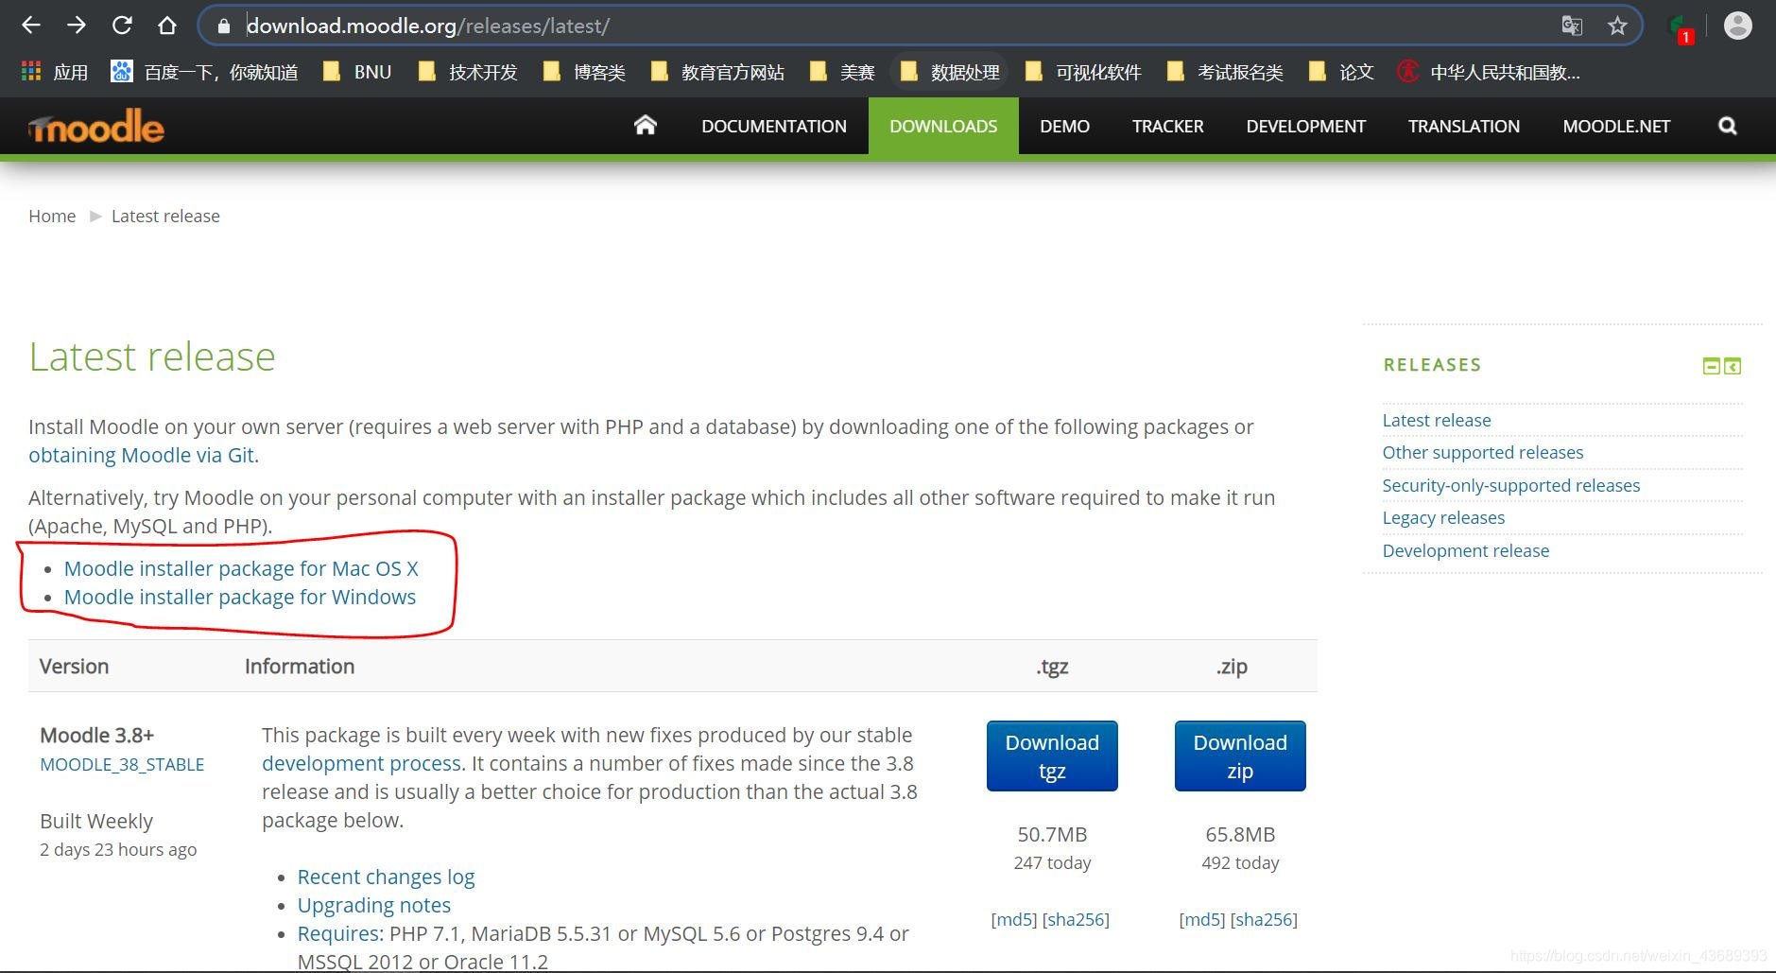The height and width of the screenshot is (973, 1776).
Task: Dock the Releases block
Action: tap(1733, 366)
